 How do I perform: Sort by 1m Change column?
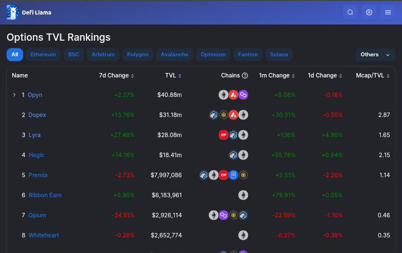tap(277, 75)
